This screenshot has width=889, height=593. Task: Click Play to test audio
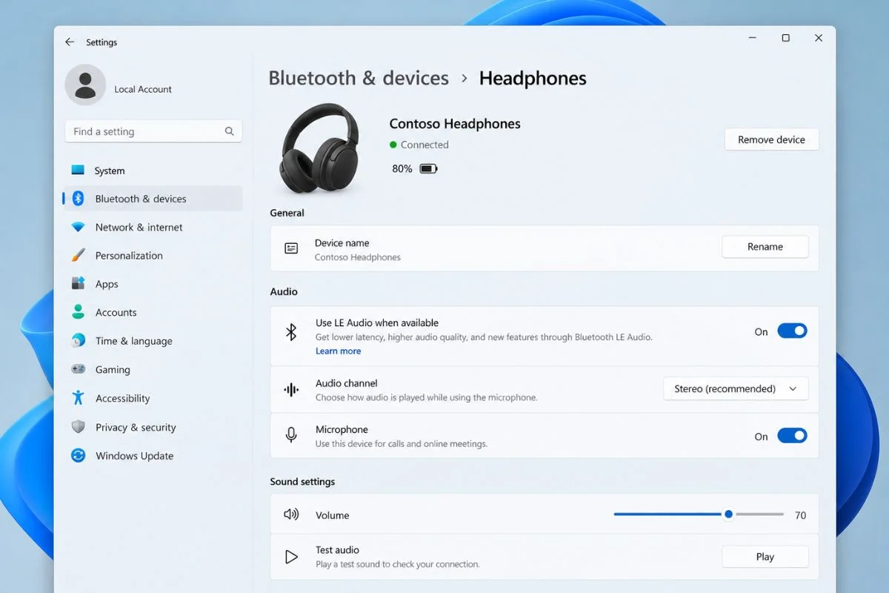pos(765,557)
